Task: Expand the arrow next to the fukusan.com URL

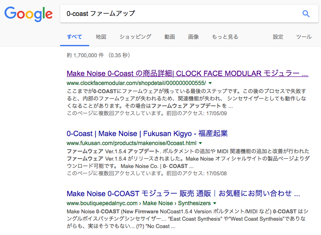Action: click(200, 143)
